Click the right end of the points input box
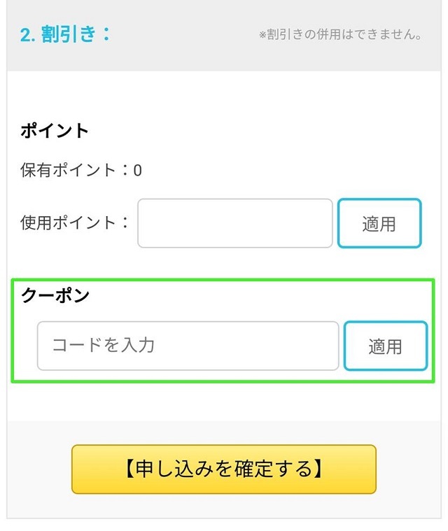 pos(323,223)
